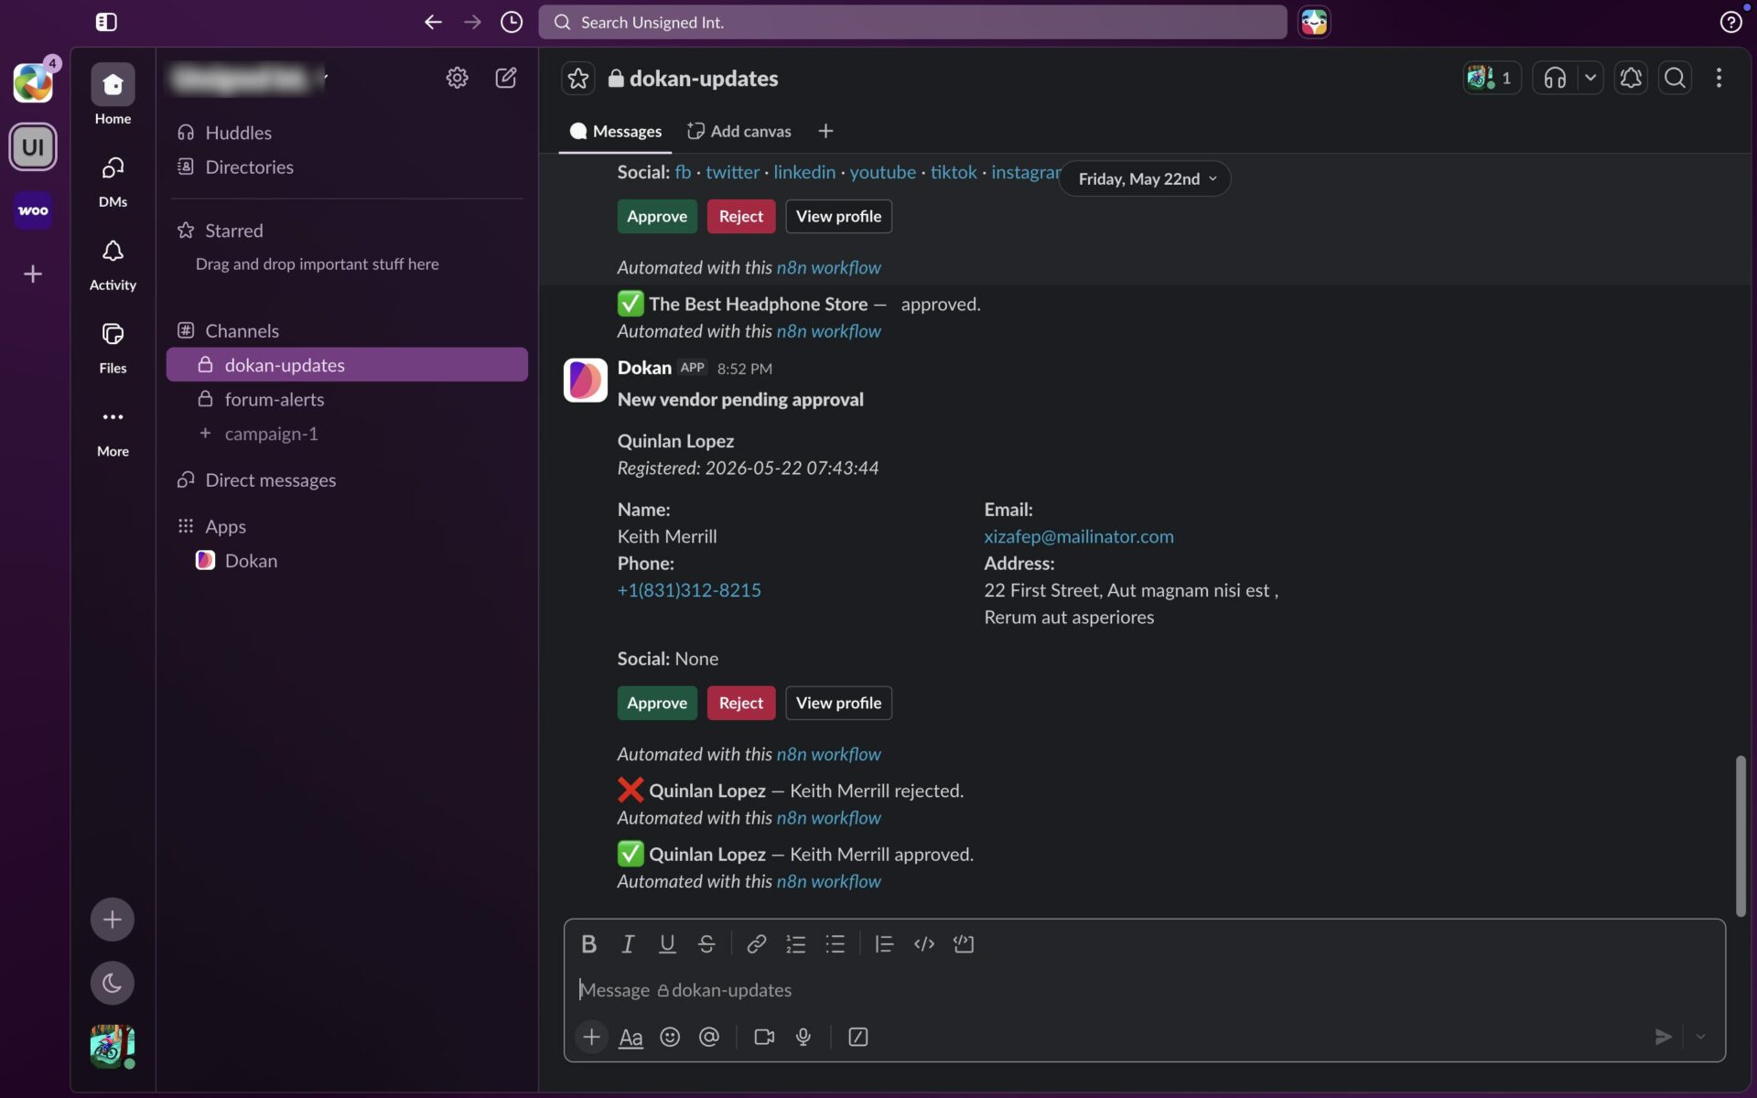Open channel more actions menu
This screenshot has width=1757, height=1098.
coord(1719,78)
